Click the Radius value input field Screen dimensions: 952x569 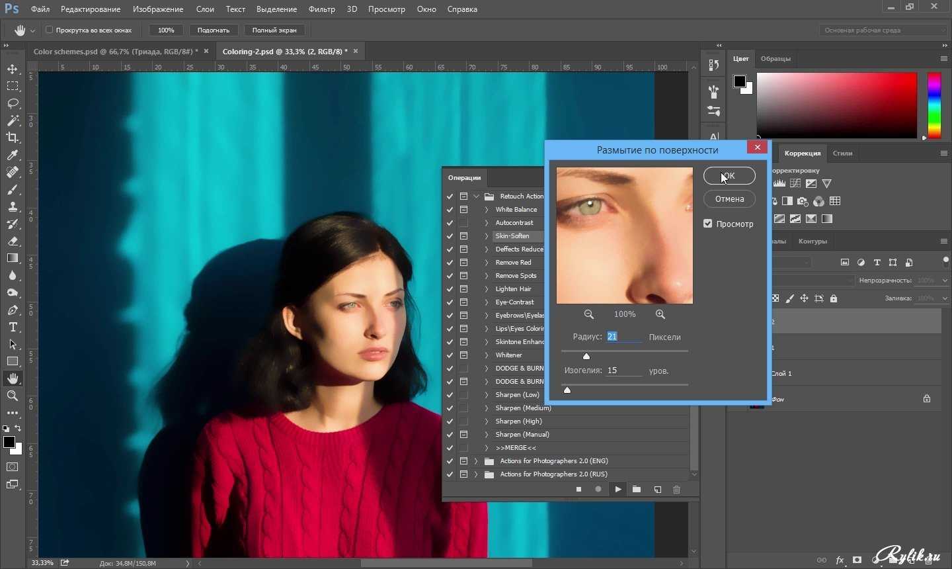[624, 337]
